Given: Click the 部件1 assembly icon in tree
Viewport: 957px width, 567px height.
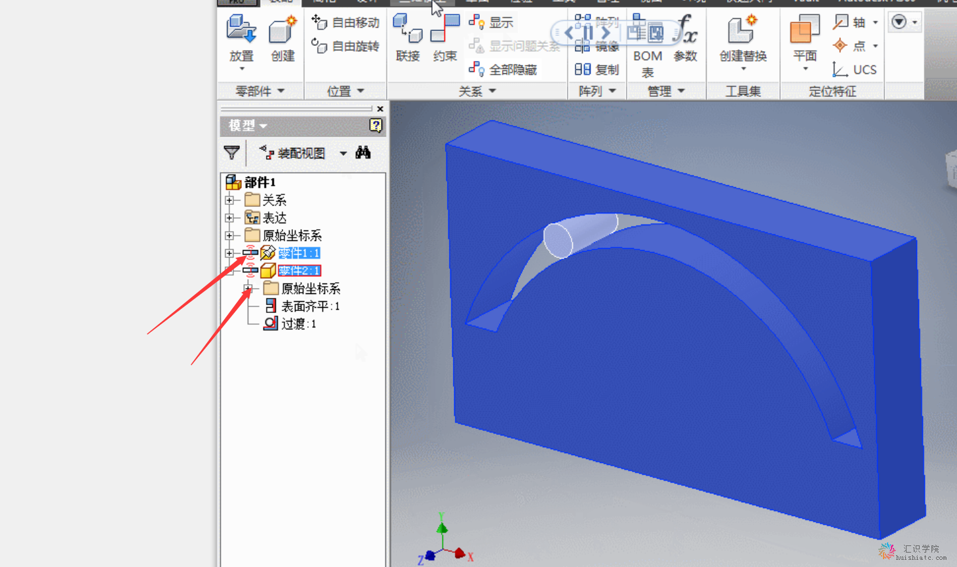Looking at the screenshot, I should (x=233, y=181).
